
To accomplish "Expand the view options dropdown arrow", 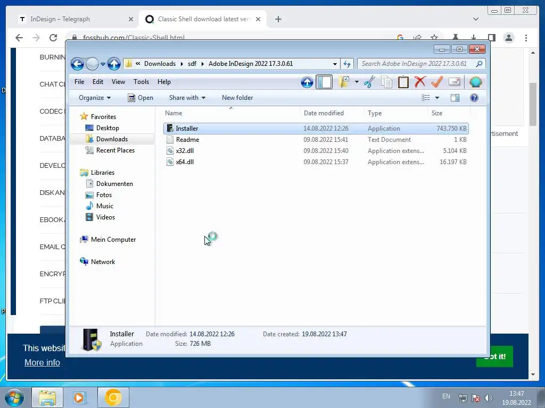I will (437, 98).
